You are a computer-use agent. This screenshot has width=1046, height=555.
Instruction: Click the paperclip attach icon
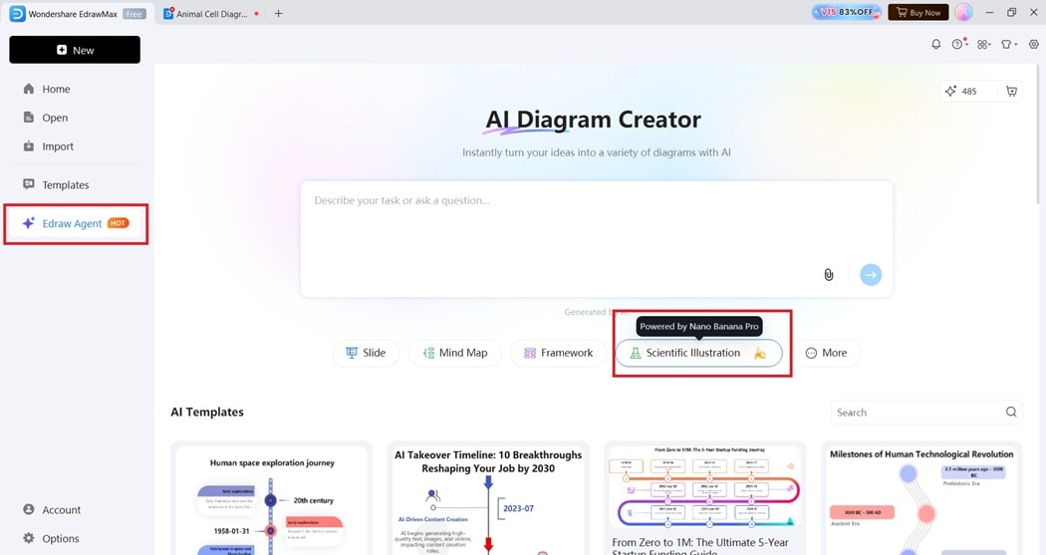(829, 275)
